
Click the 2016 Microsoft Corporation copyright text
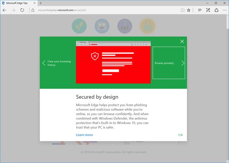tap(113, 152)
